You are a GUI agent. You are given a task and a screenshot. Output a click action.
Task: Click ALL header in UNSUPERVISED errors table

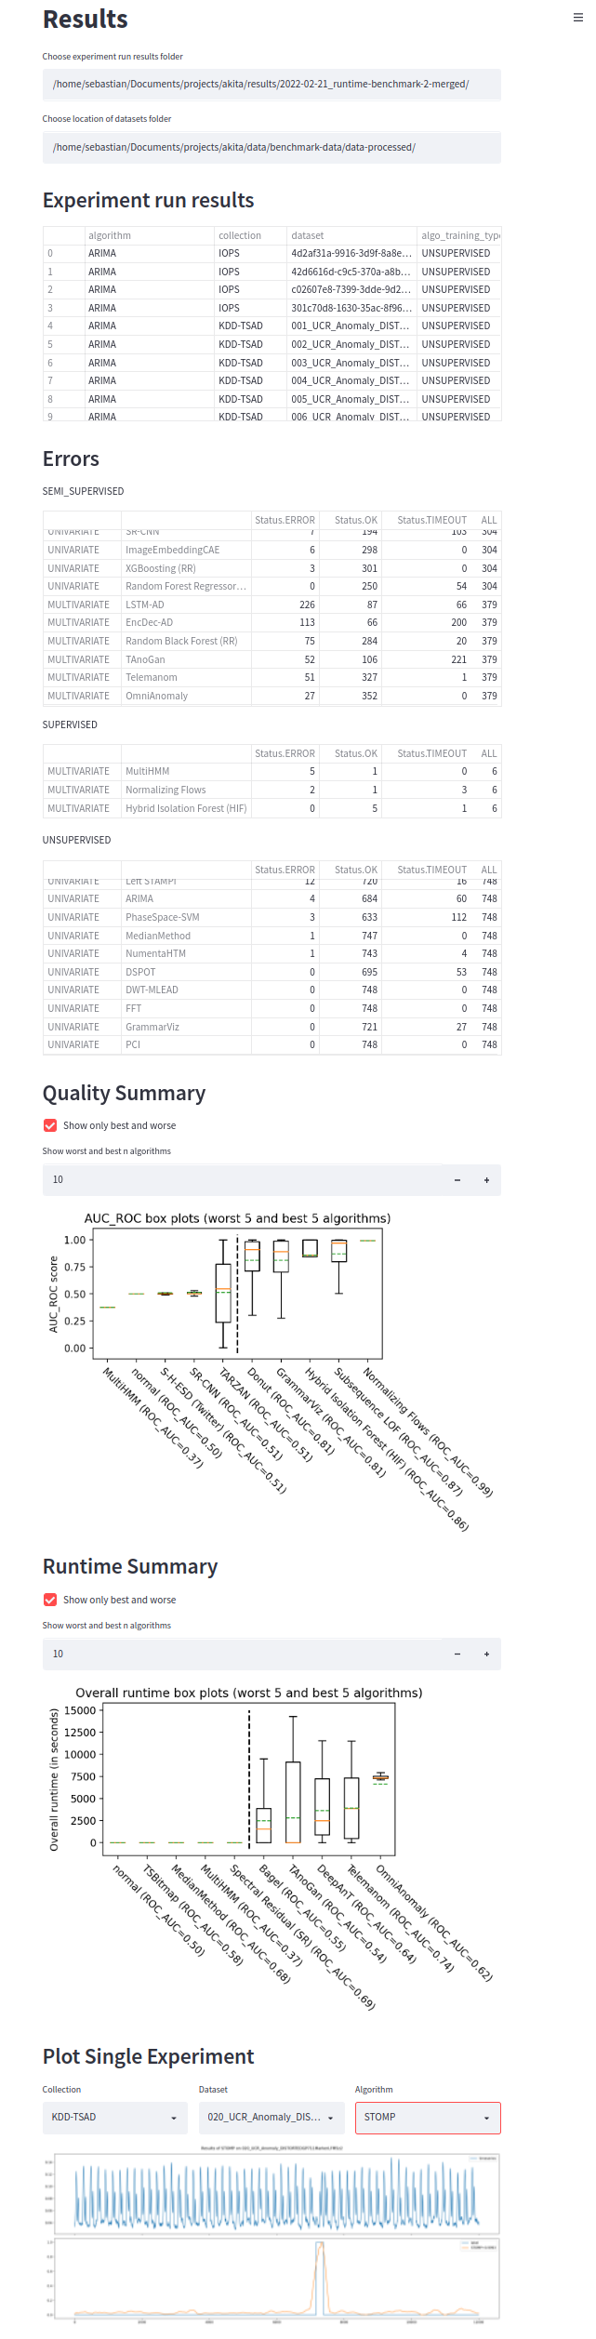[488, 870]
